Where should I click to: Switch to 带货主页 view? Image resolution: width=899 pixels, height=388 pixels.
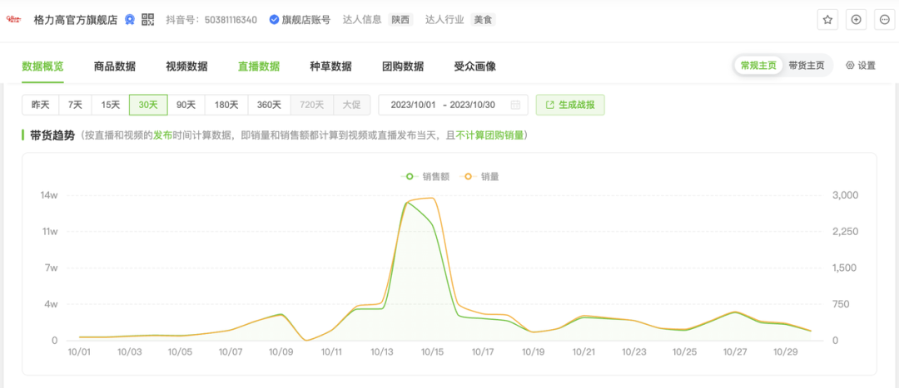point(806,66)
